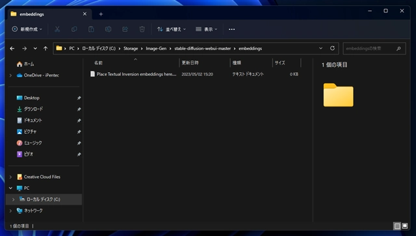This screenshot has width=416, height=236.
Task: Click embeddings breadcrumb segment
Action: pos(250,48)
